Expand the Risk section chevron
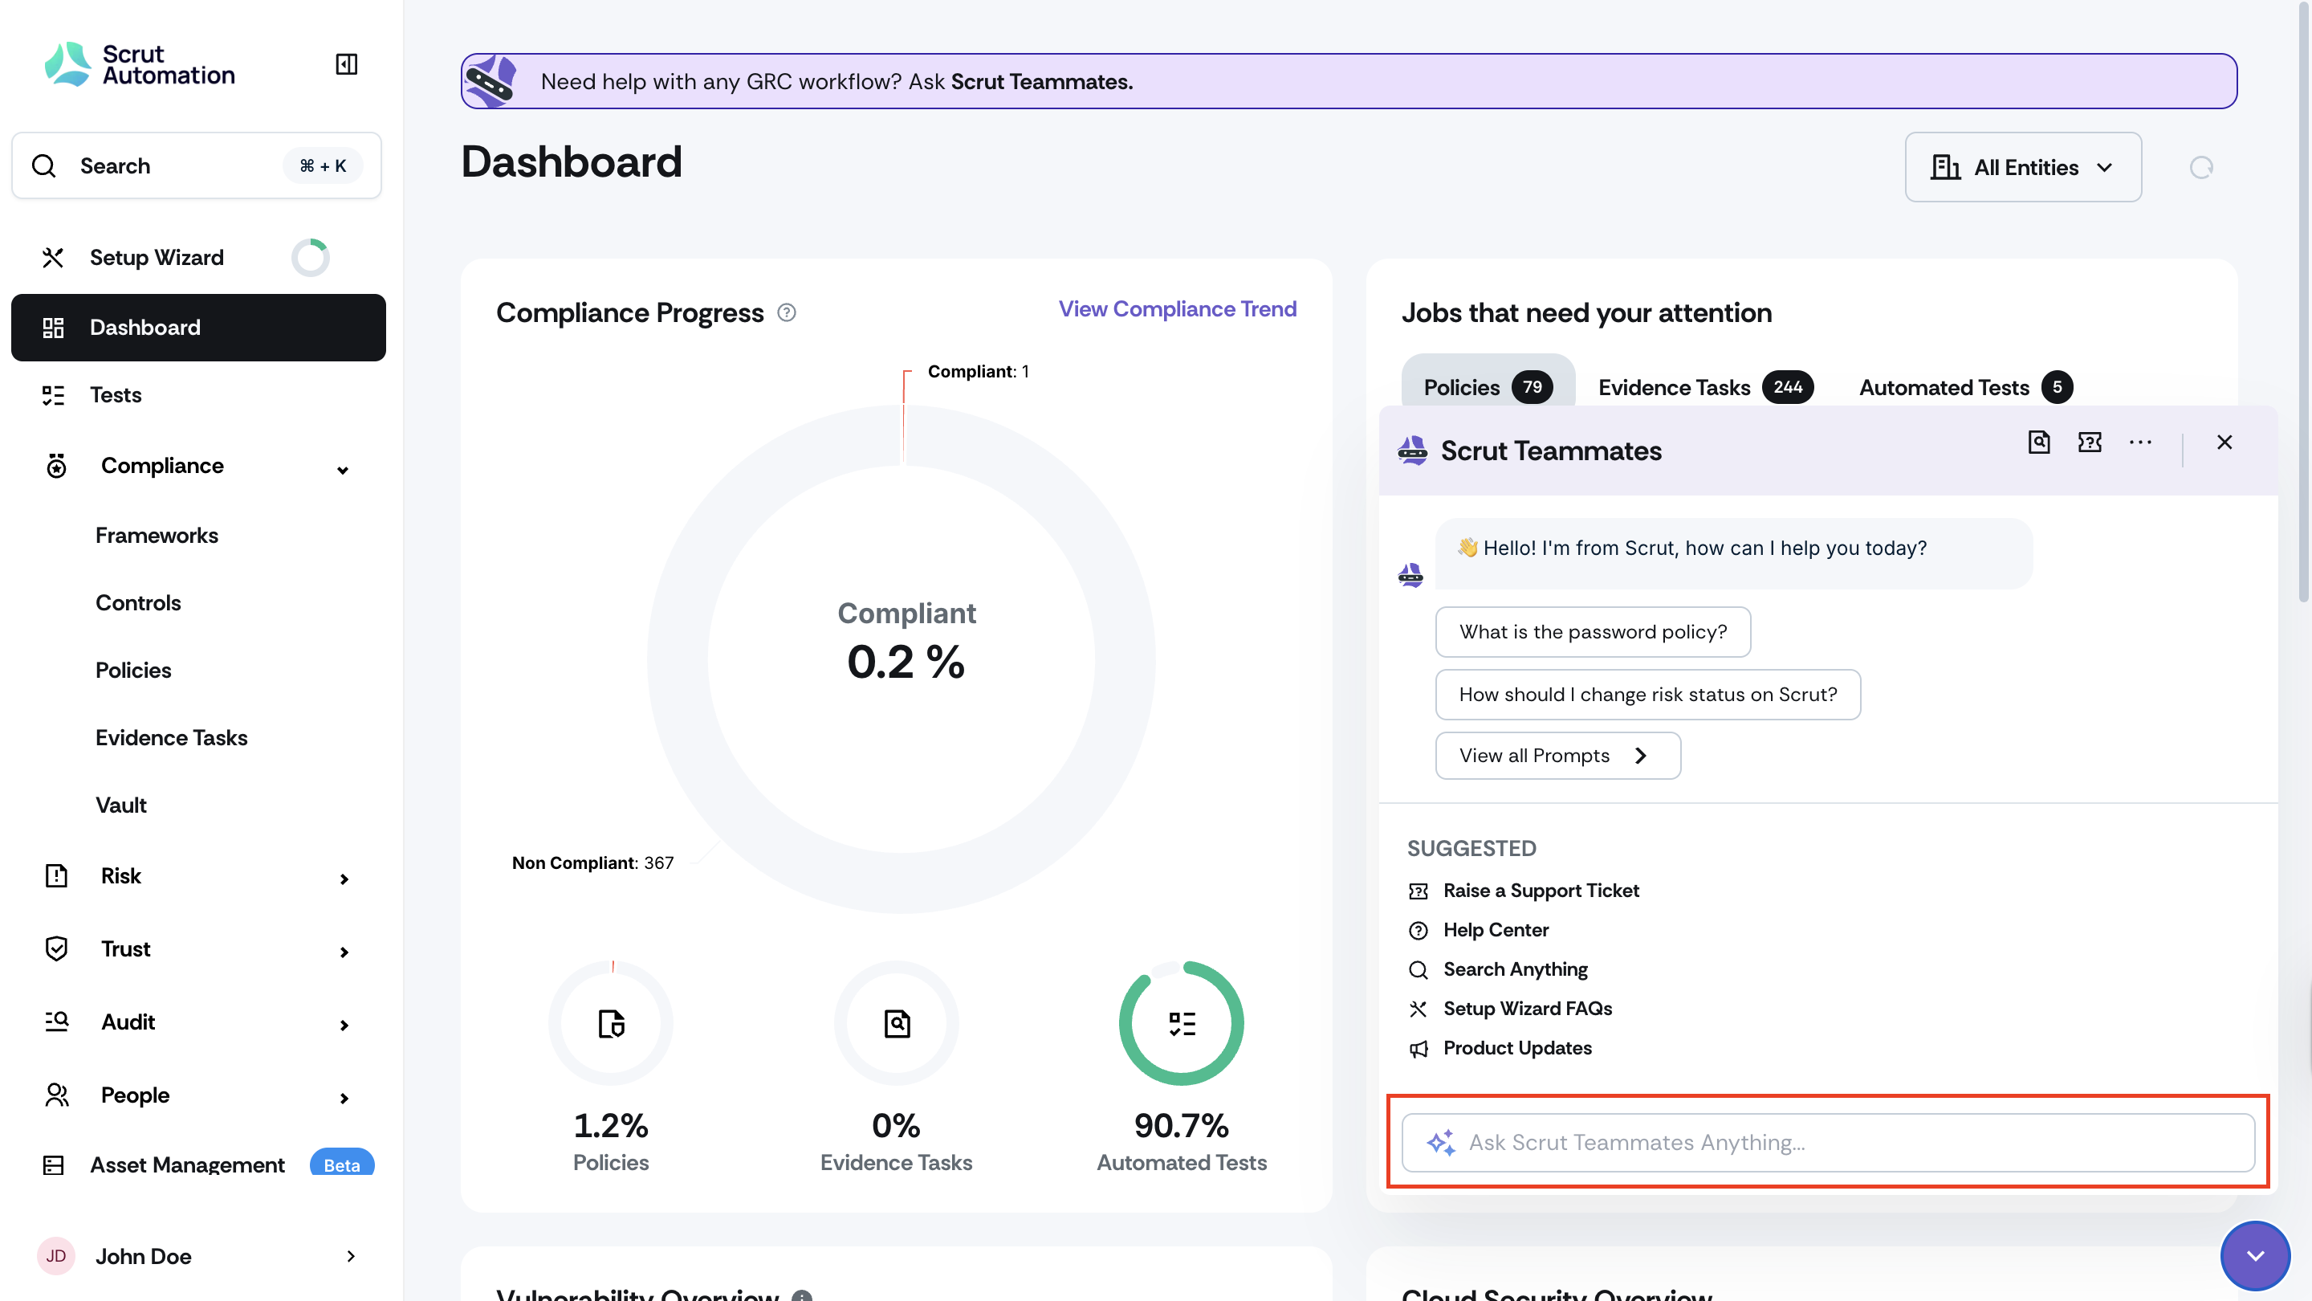The width and height of the screenshot is (2312, 1301). [x=344, y=879]
